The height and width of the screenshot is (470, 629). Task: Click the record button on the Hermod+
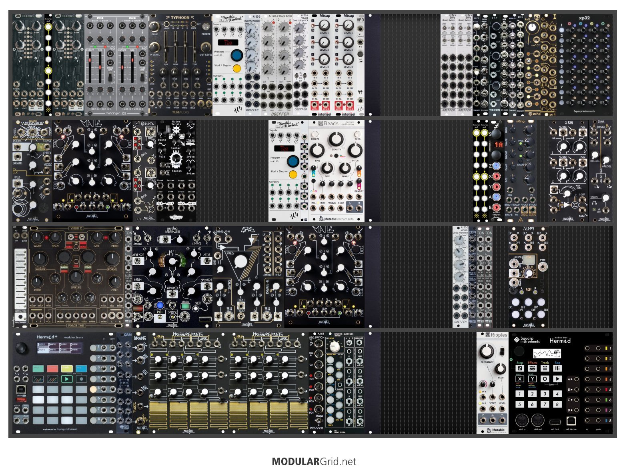[x=81, y=379]
